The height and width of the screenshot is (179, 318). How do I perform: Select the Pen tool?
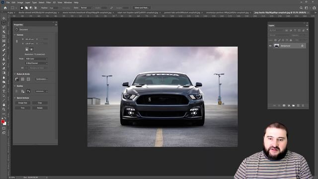pos(3,87)
